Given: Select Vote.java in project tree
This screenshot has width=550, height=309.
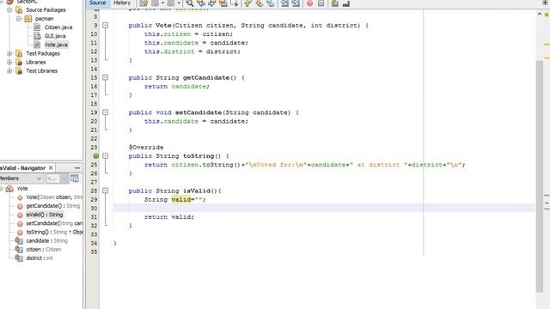Looking at the screenshot, I should [x=56, y=45].
